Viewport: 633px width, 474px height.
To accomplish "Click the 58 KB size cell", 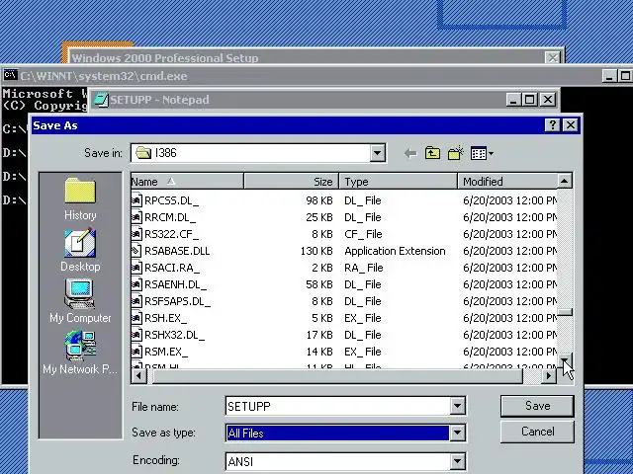I will pyautogui.click(x=319, y=284).
